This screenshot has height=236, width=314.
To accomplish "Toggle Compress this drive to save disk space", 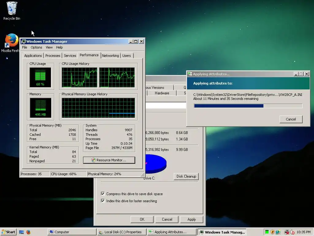I will pos(103,194).
